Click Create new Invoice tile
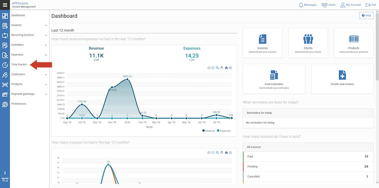Viewport: 379px width, 188px height. coord(342,79)
